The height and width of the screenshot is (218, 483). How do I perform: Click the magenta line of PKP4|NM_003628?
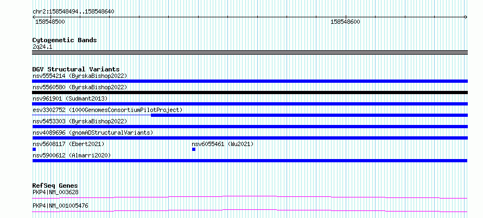[x=250, y=197]
